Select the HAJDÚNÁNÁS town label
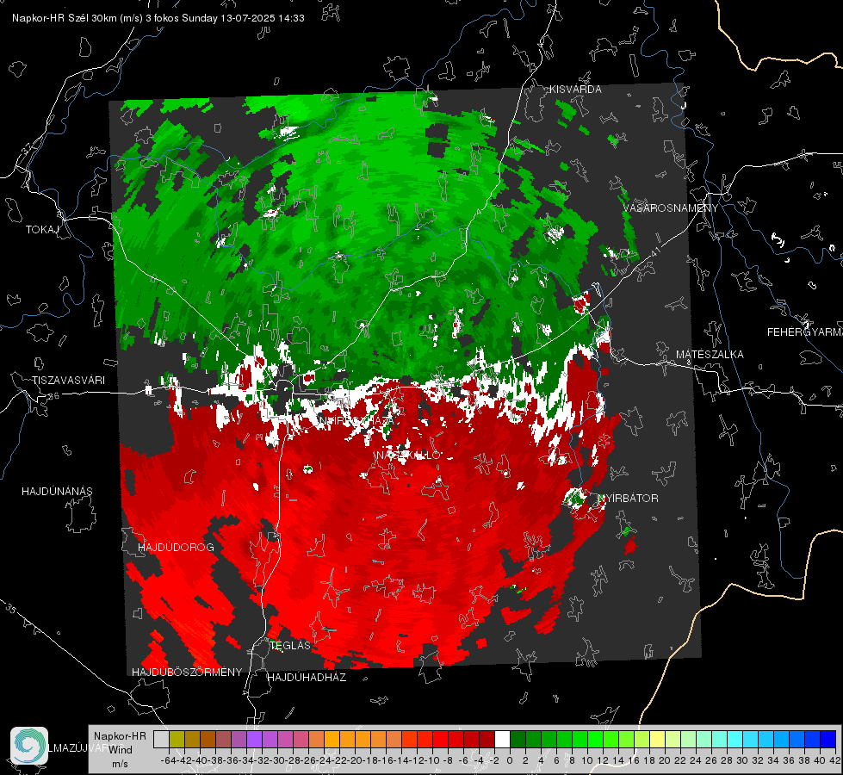Image resolution: width=843 pixels, height=775 pixels. [x=57, y=491]
